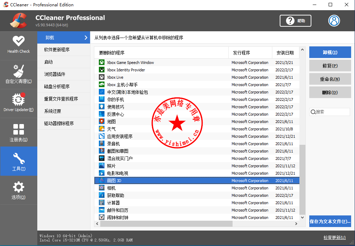The image size is (355, 246).
Task: Click the 照片 photos icon
Action: point(102,166)
